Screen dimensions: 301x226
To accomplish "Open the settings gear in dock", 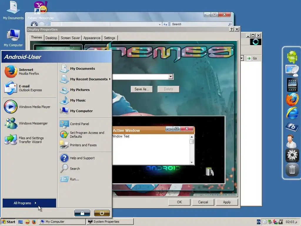I will pyautogui.click(x=292, y=155).
